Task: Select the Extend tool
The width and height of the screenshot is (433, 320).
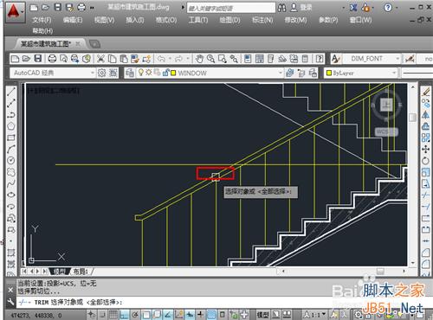Action: pos(426,207)
